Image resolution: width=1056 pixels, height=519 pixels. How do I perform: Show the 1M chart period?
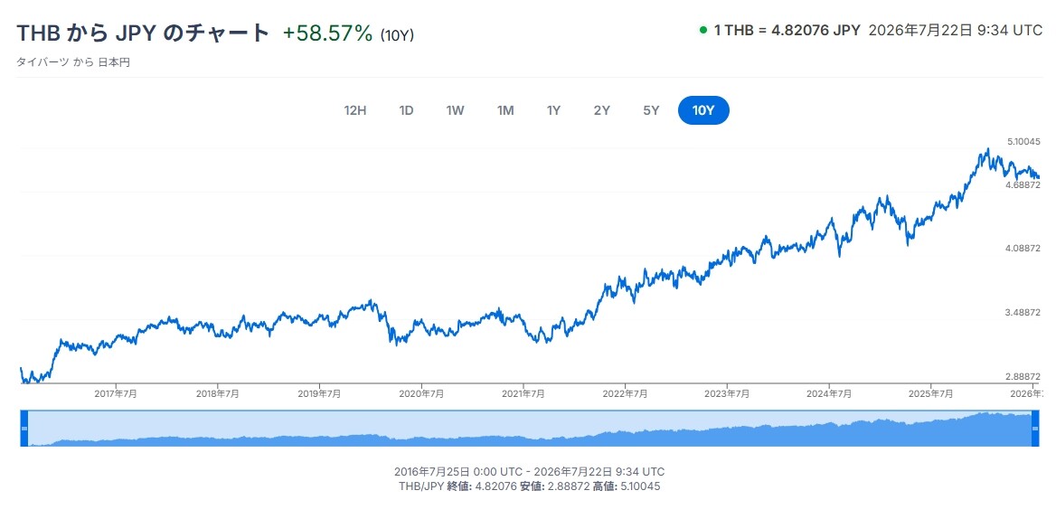[505, 111]
